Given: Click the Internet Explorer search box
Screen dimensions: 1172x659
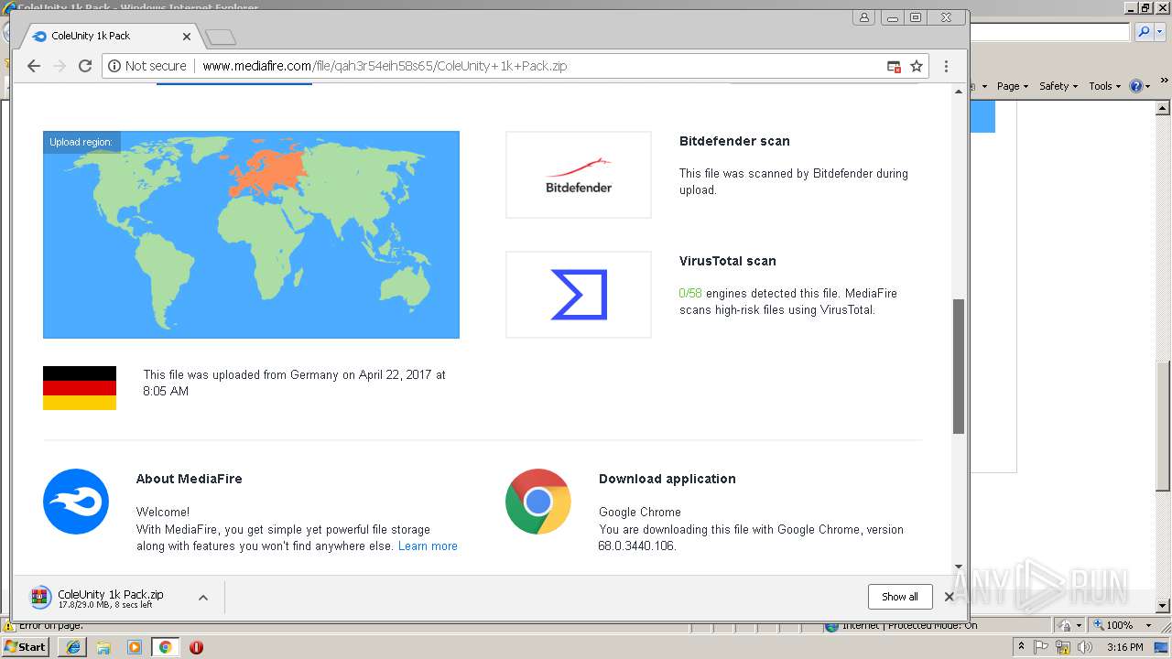Looking at the screenshot, I should click(1049, 32).
